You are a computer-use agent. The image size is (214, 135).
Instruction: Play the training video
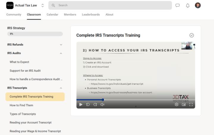81,105
